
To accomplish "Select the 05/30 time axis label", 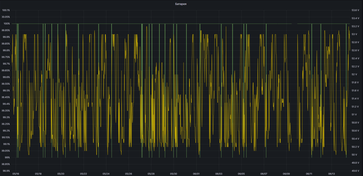I will [x=174, y=174].
